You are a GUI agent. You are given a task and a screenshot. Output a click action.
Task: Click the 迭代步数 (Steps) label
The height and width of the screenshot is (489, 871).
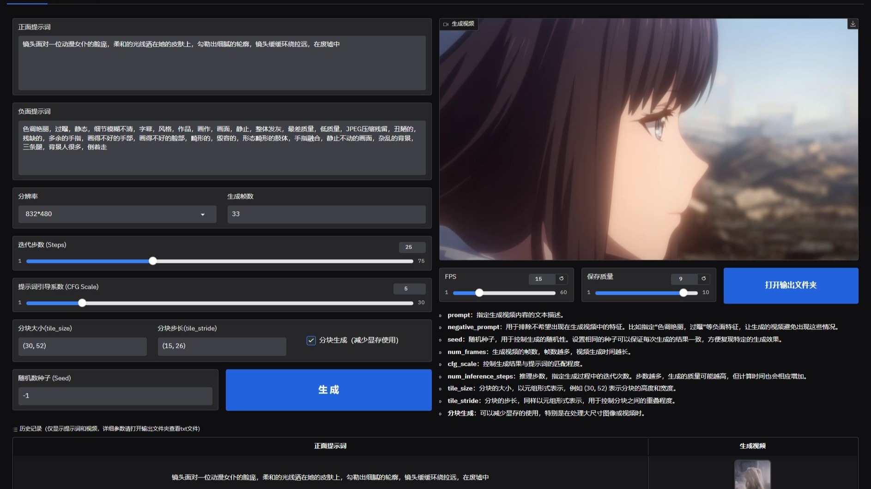(x=42, y=245)
